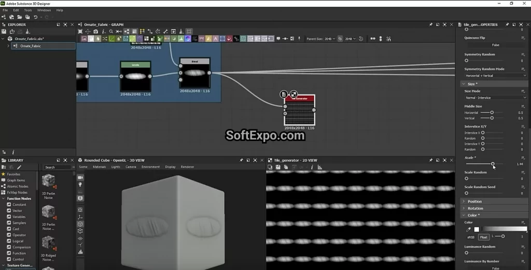Collapse the Size section

[464, 84]
